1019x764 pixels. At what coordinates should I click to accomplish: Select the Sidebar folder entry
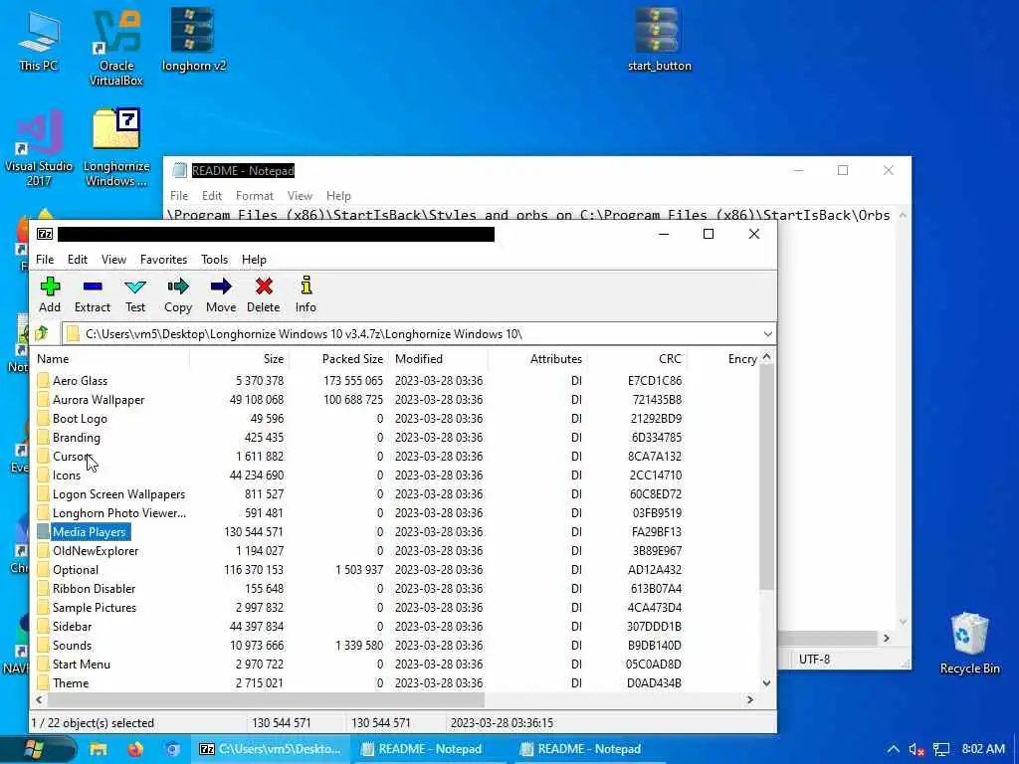point(72,626)
